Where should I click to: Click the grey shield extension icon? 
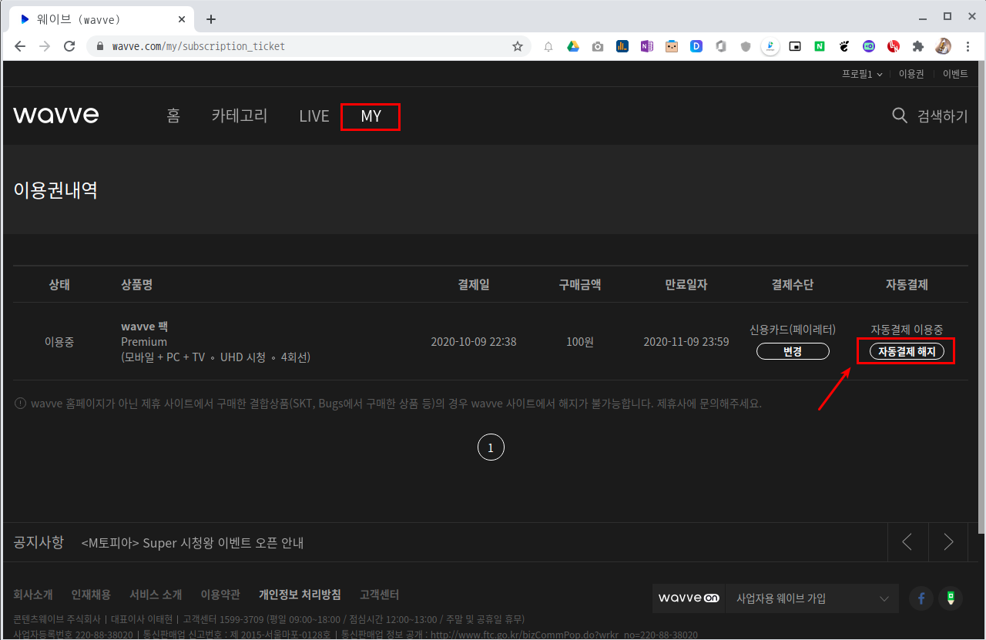(x=745, y=46)
